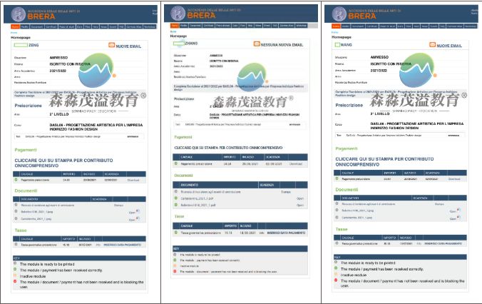The width and height of the screenshot is (482, 304).
Task: Click green status icon of Pagamento preiscrizione, WANG page
Action: pos(337,178)
